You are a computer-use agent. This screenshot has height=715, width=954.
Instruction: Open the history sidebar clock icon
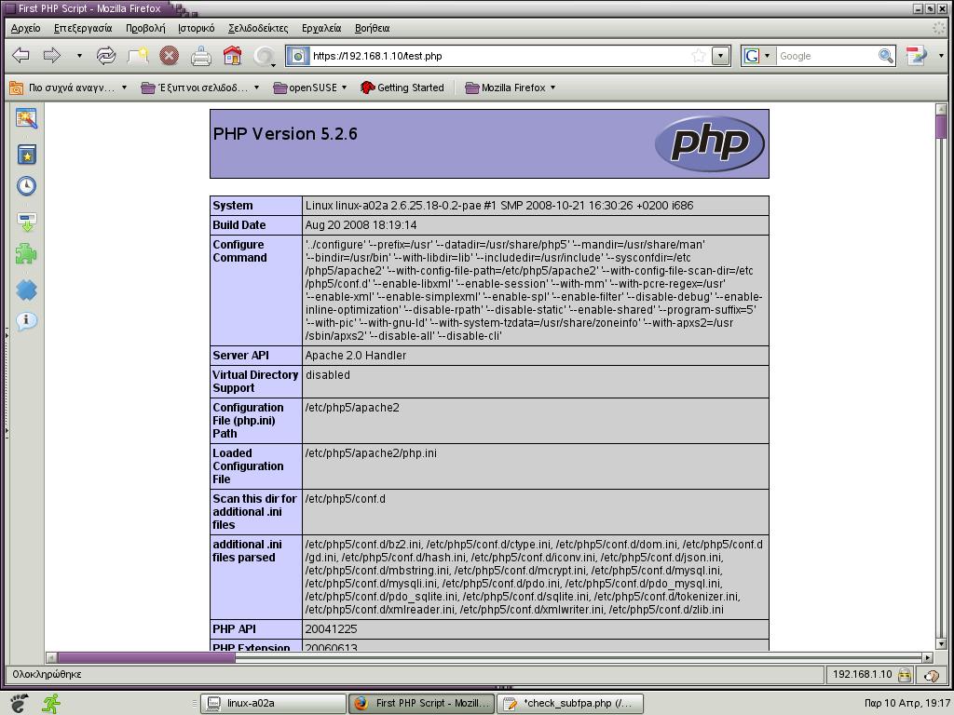point(26,185)
